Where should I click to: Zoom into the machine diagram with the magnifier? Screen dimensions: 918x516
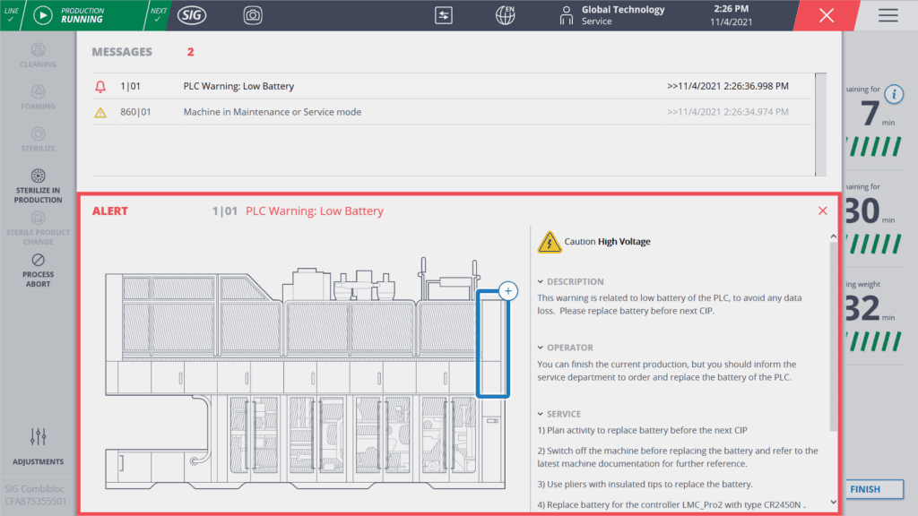pos(508,290)
